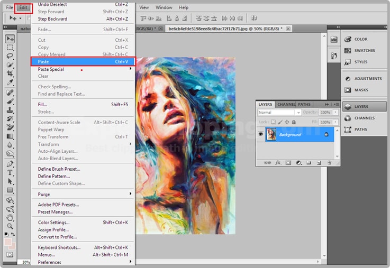Select the Hand tool
Screen dimensions: 390x268
tap(10, 218)
